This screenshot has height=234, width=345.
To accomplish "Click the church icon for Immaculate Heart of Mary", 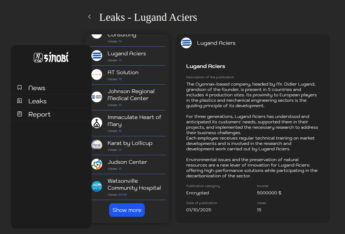I will [x=97, y=123].
